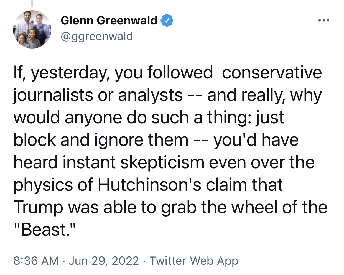Click the word "skepticism" in tweet text
The image size is (344, 275).
[x=162, y=162]
